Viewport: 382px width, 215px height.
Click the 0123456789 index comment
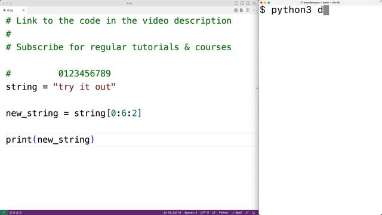tap(85, 73)
